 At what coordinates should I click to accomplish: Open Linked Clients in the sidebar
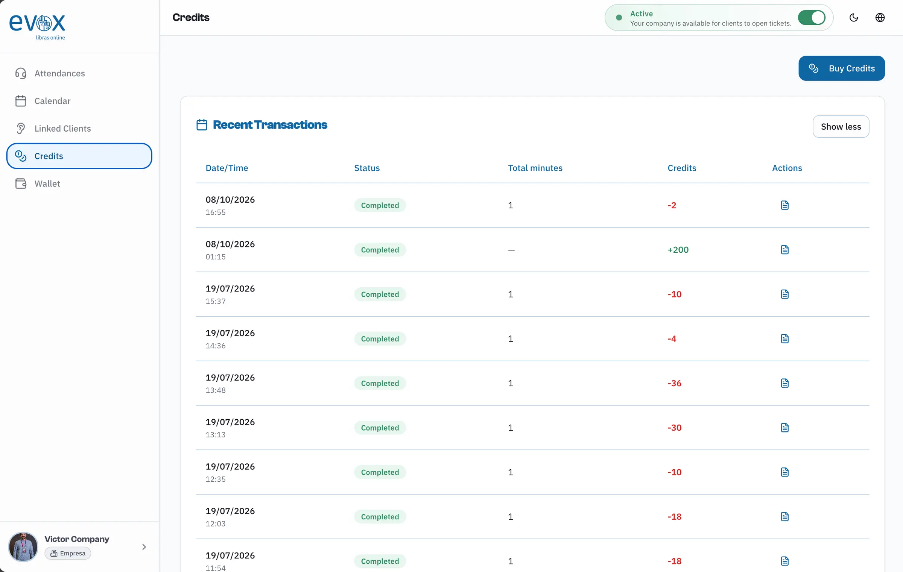[79, 129]
